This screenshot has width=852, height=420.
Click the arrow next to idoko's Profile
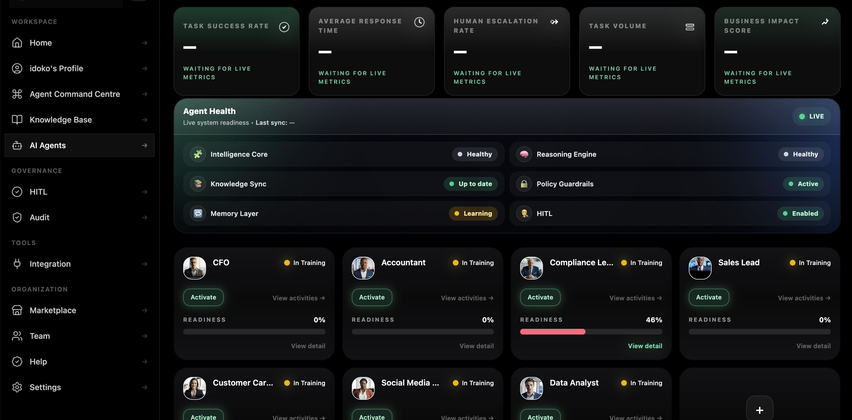click(x=145, y=68)
